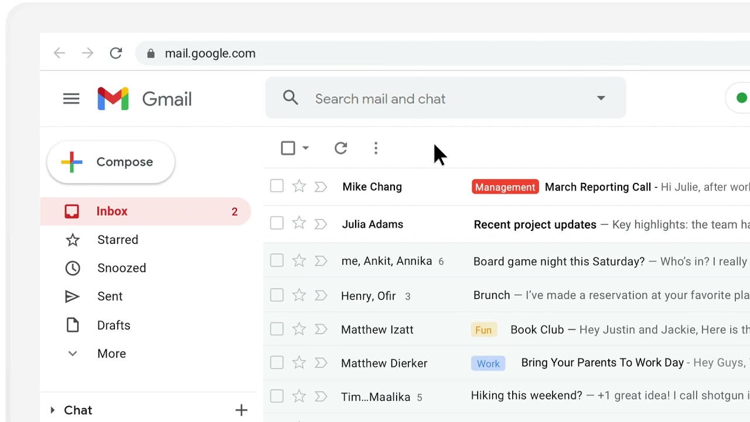This screenshot has width=750, height=422.
Task: Star the Julia Adams email
Action: click(x=299, y=223)
